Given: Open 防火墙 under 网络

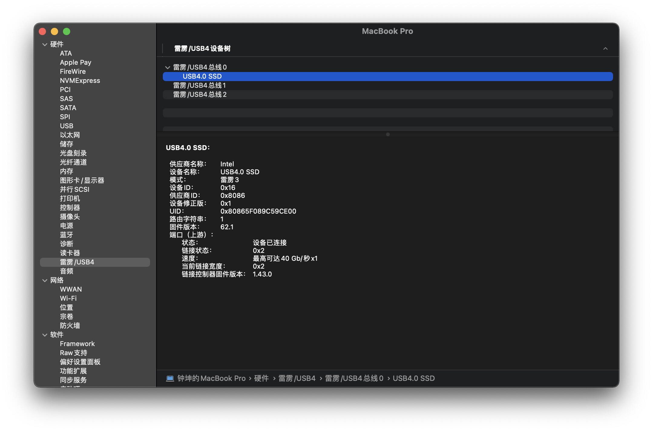Looking at the screenshot, I should [x=70, y=326].
